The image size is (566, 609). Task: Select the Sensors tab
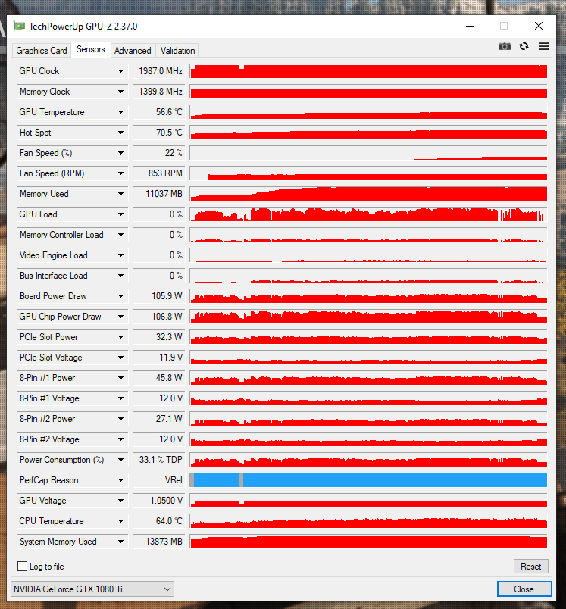click(x=90, y=49)
